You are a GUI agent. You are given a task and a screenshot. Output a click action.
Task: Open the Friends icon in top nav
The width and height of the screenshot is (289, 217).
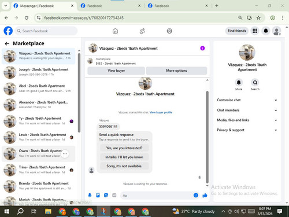click(142, 31)
